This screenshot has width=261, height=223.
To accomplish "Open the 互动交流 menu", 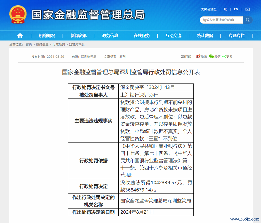I will (173, 35).
